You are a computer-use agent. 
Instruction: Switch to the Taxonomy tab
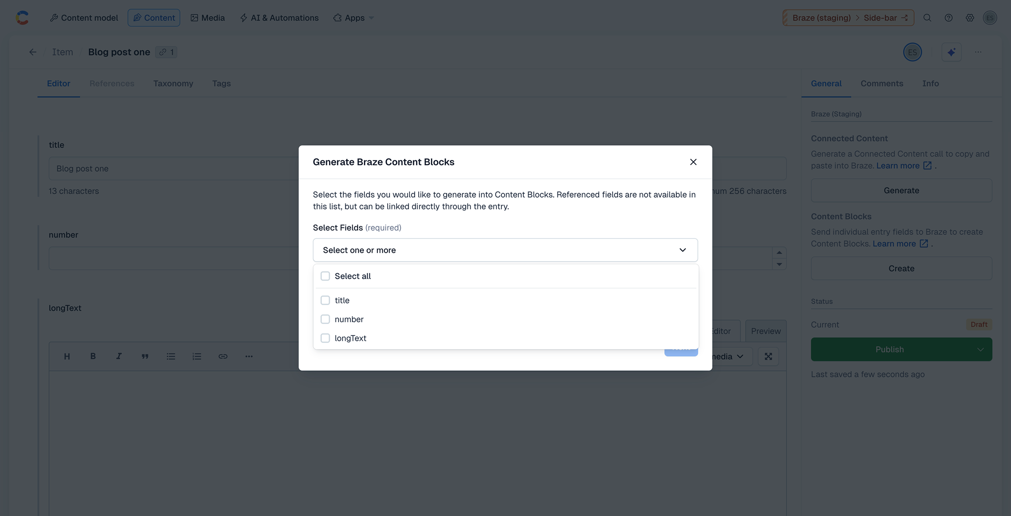pos(173,84)
